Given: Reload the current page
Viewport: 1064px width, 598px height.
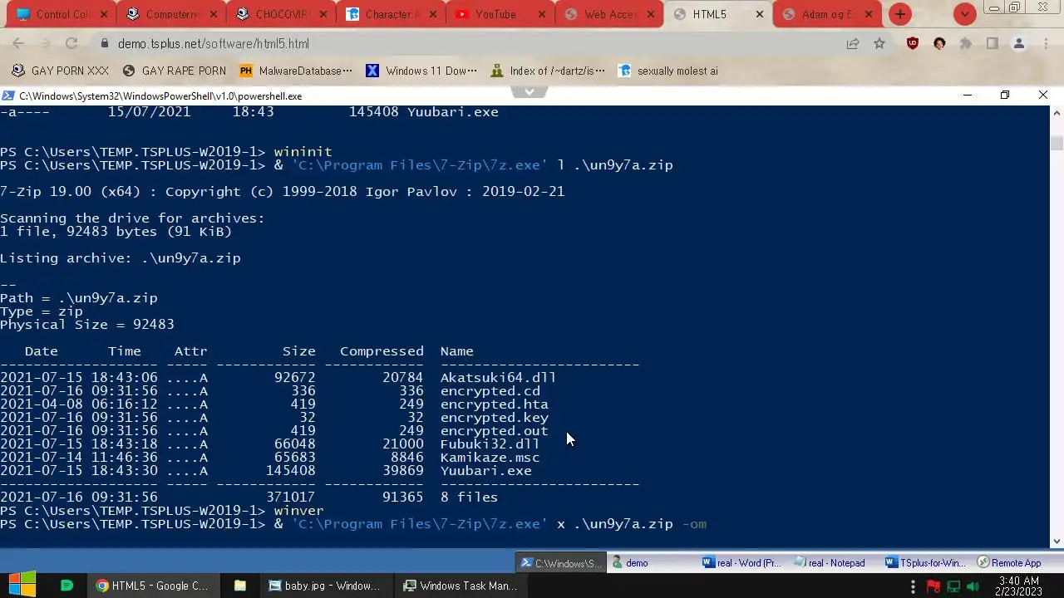Looking at the screenshot, I should pos(71,44).
